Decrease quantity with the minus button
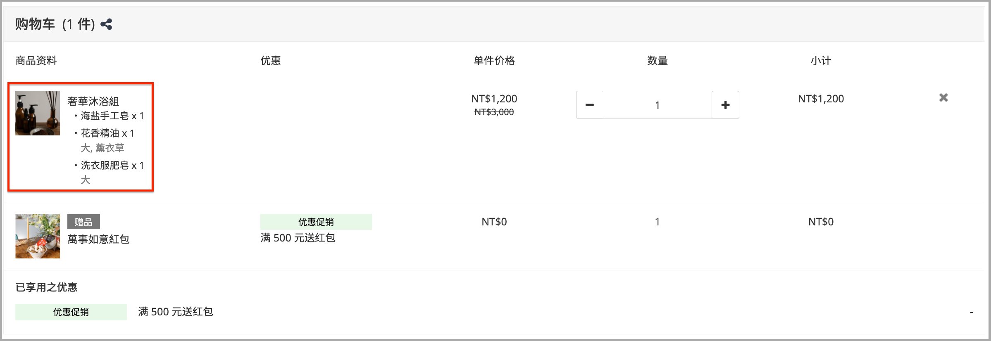991x341 pixels. click(589, 105)
